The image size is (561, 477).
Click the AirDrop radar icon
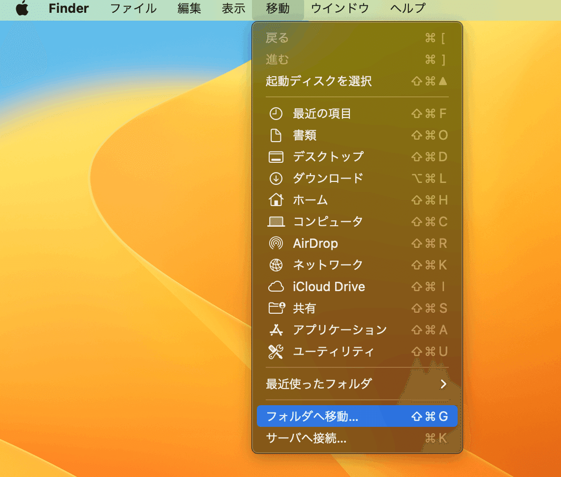pyautogui.click(x=276, y=243)
